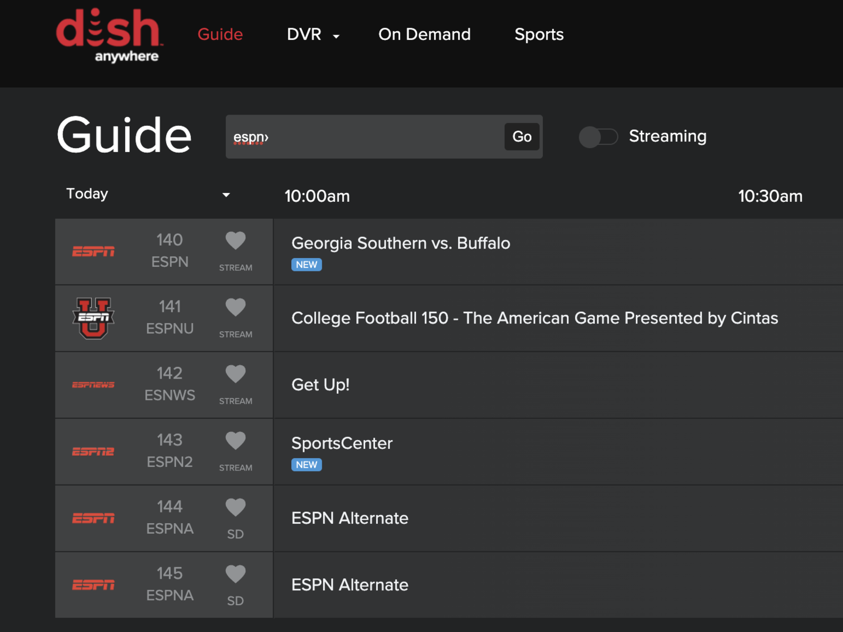Select channel number 145 ESPNA
The image size is (843, 632).
tap(170, 585)
